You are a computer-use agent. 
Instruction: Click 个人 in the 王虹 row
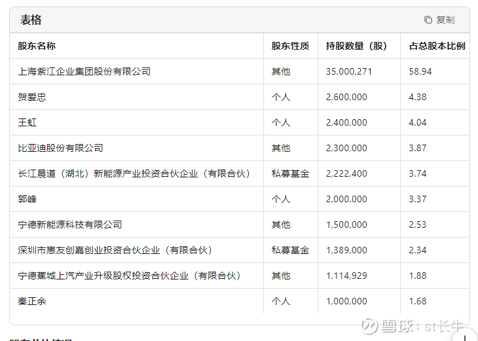[x=281, y=122]
